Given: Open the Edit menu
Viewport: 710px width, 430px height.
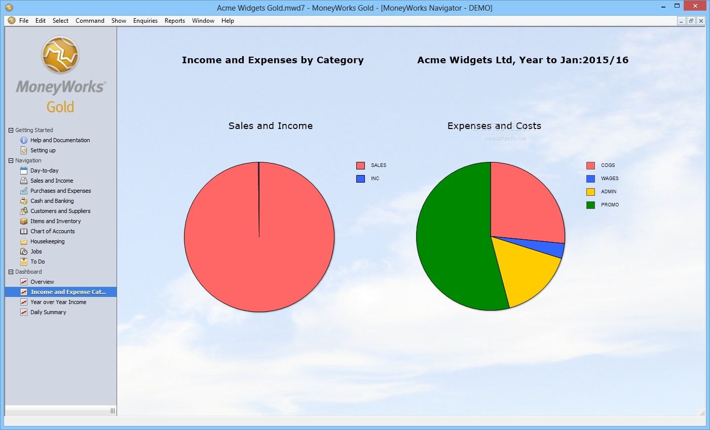Looking at the screenshot, I should pos(41,21).
